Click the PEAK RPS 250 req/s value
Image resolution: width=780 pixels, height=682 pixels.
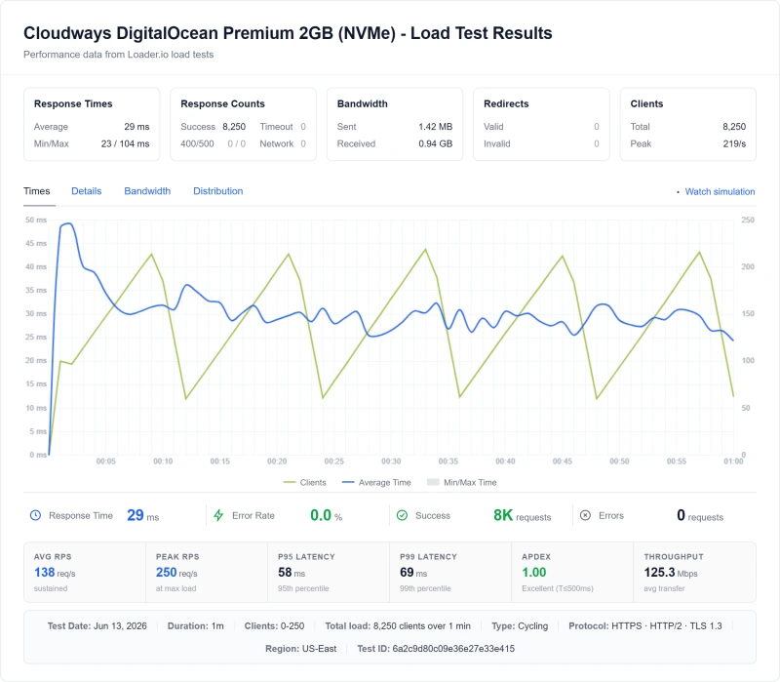(176, 573)
